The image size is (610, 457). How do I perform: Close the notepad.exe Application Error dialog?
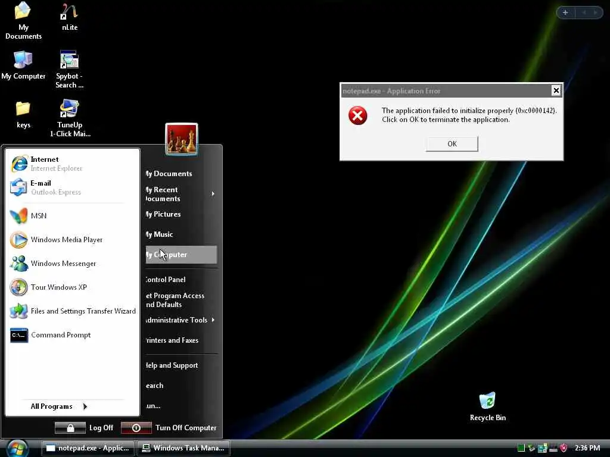[x=556, y=90]
